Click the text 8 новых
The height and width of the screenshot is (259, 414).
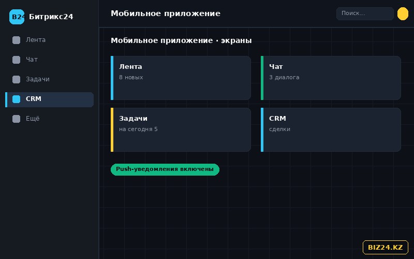point(131,77)
